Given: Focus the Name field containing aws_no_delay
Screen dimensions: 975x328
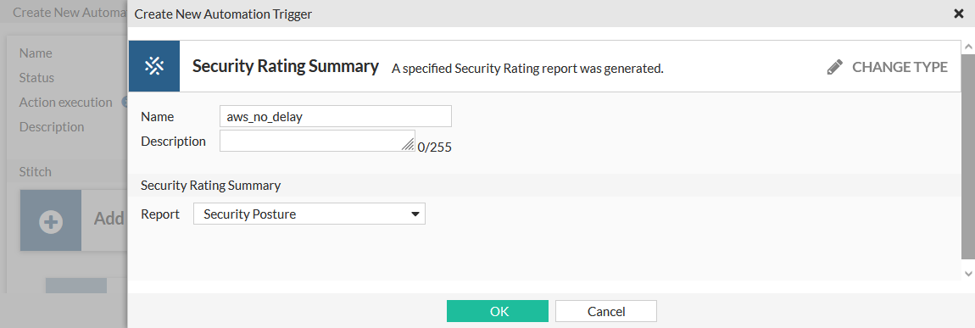Looking at the screenshot, I should coord(336,116).
